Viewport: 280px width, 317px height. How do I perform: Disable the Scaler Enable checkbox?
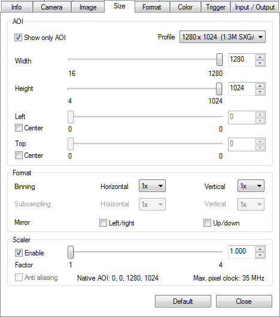(19, 253)
